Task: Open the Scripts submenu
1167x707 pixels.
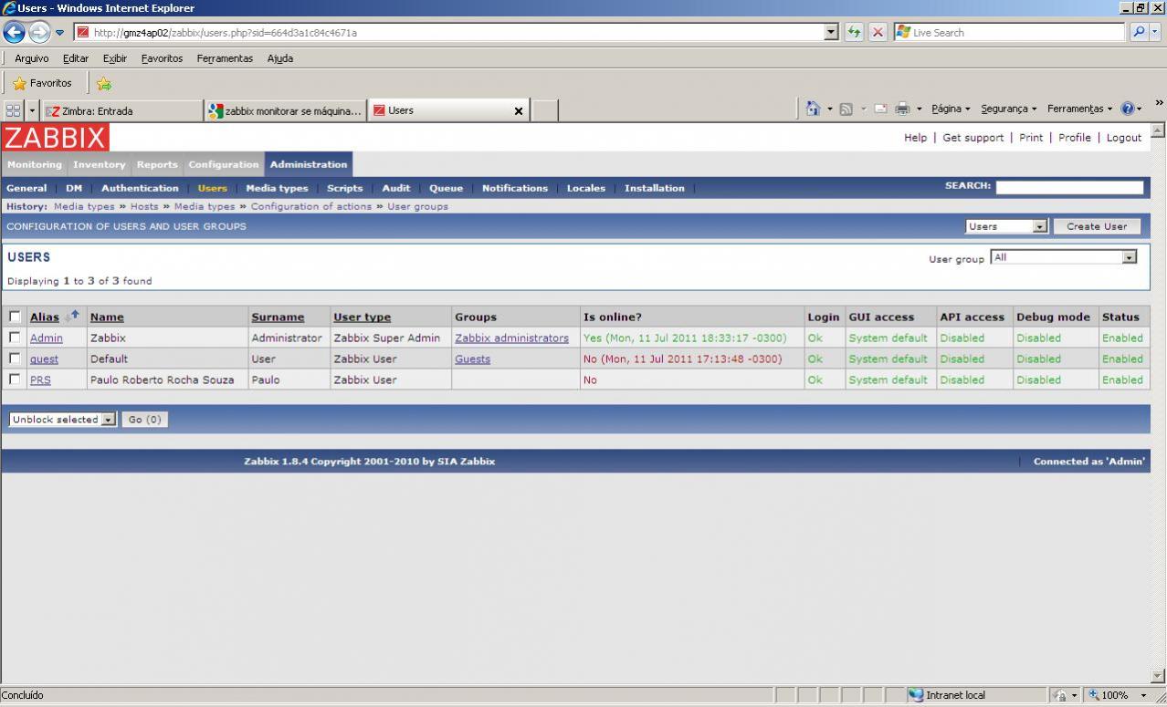Action: pyautogui.click(x=344, y=188)
